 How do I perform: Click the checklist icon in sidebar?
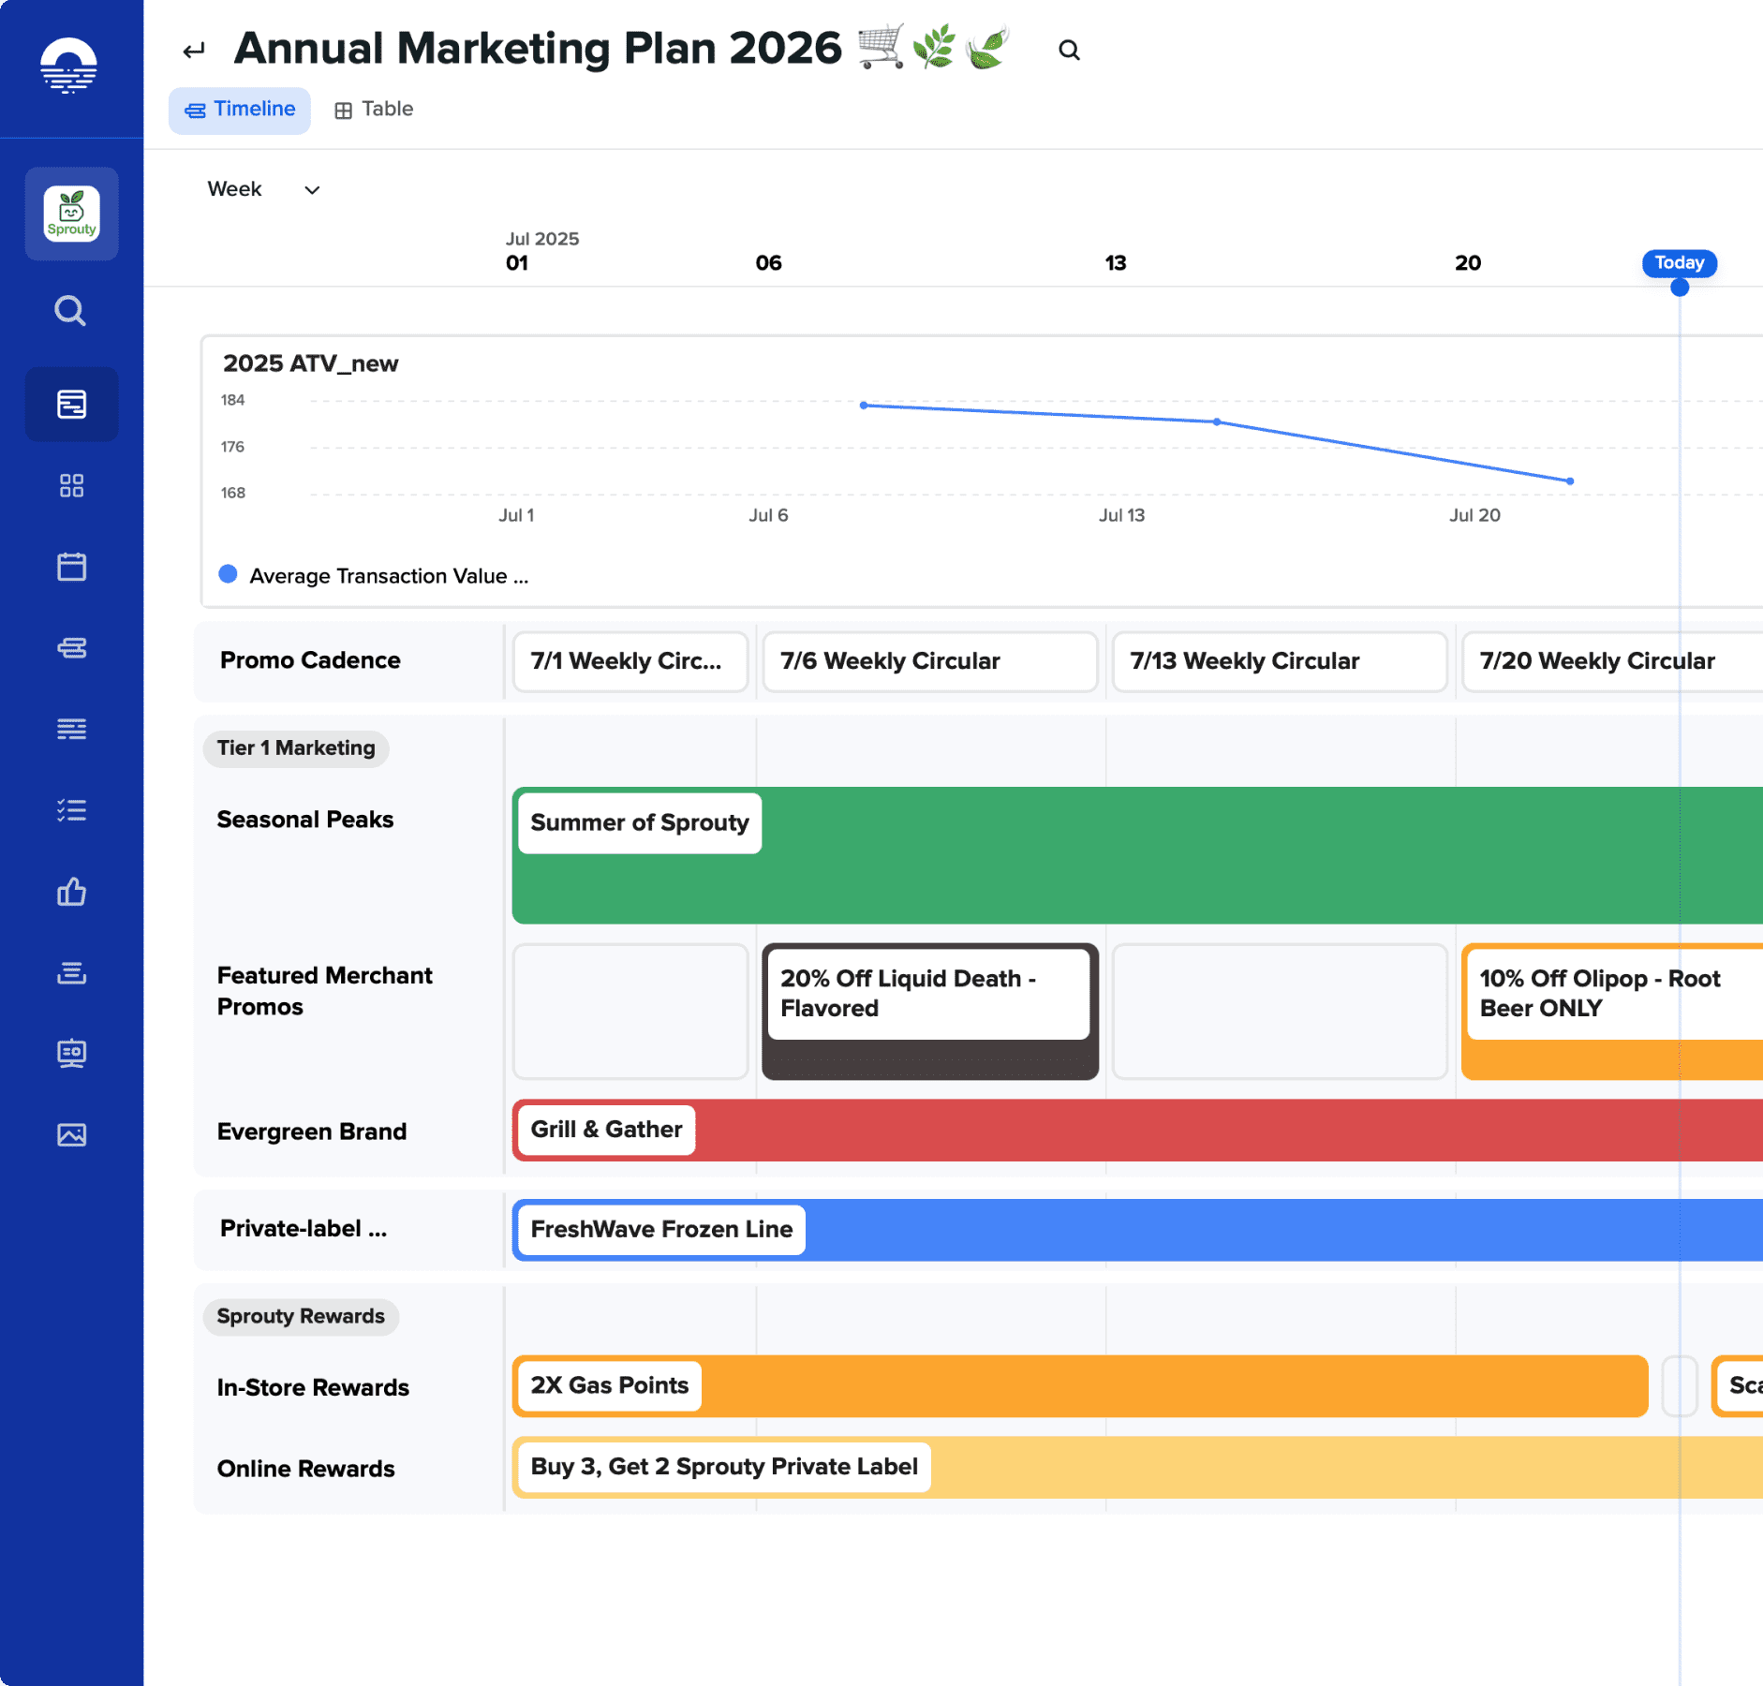(x=71, y=810)
